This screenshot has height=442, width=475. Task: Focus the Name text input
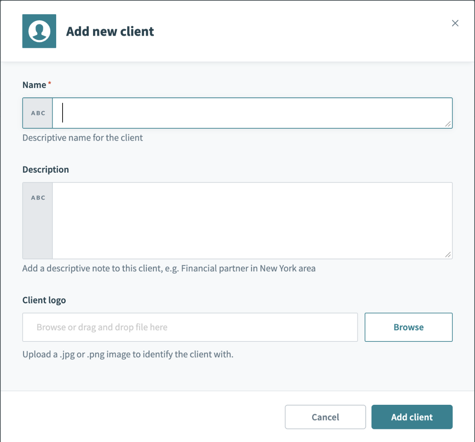[x=252, y=113]
